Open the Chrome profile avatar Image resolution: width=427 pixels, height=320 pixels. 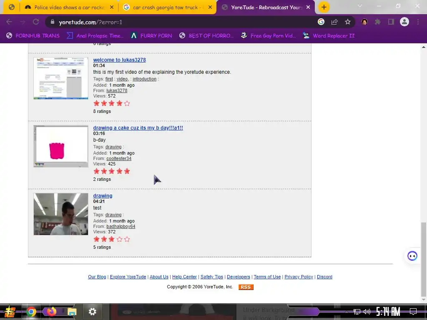coord(404,22)
